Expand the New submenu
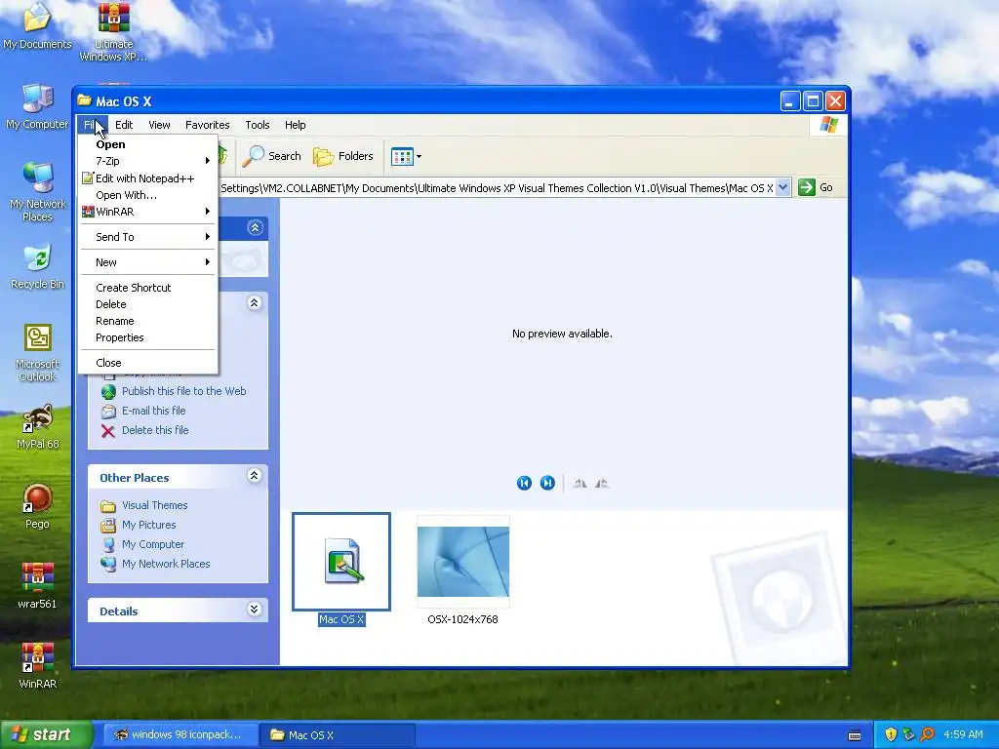Viewport: 999px width, 749px height. (148, 262)
